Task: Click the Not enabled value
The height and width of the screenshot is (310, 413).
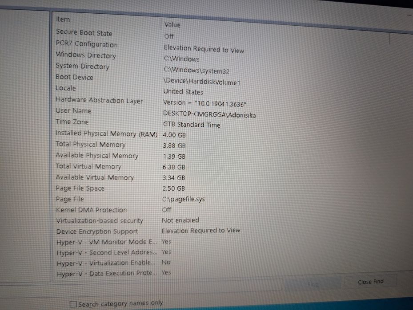Action: 180,220
